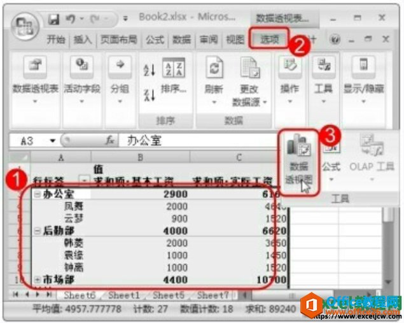Sort descending Z to A

click(x=149, y=95)
